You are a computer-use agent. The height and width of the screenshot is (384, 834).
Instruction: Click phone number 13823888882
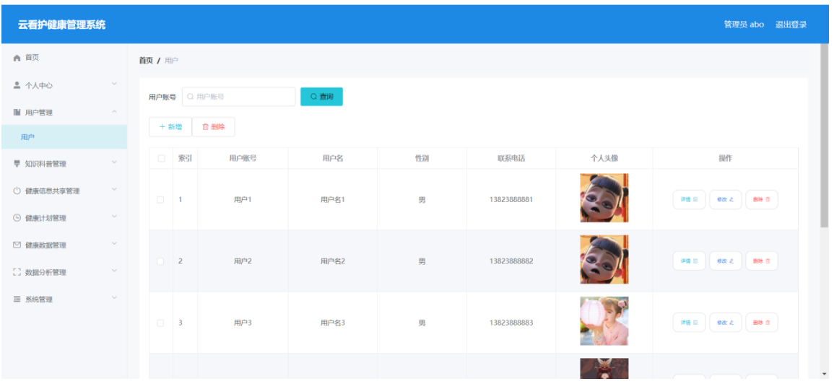click(511, 262)
